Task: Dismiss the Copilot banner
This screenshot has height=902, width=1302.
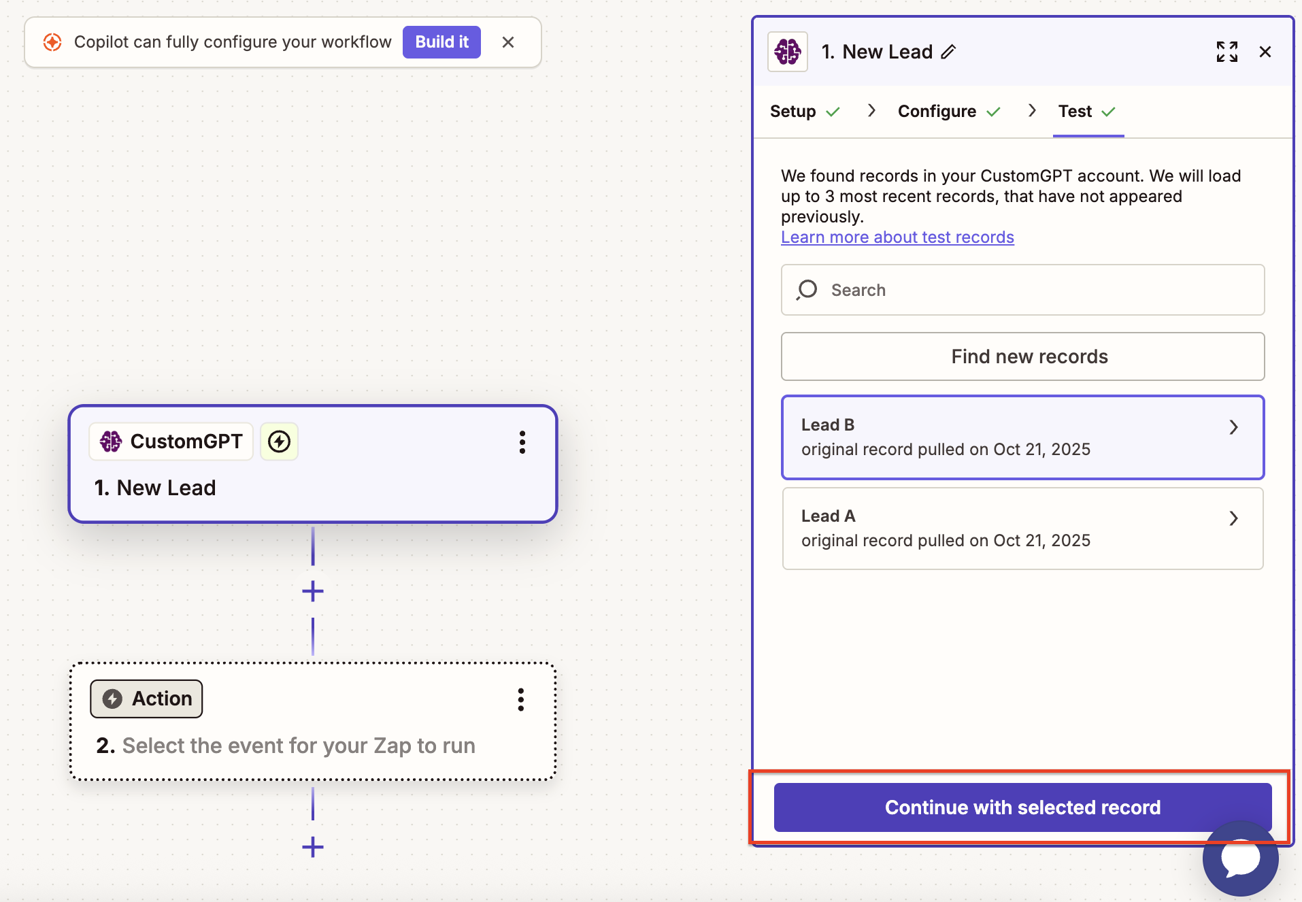Action: coord(508,42)
